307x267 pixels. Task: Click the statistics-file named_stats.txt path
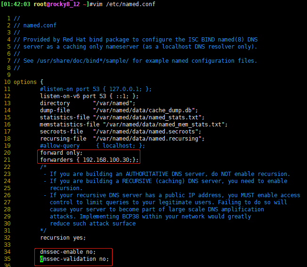[x=149, y=117]
